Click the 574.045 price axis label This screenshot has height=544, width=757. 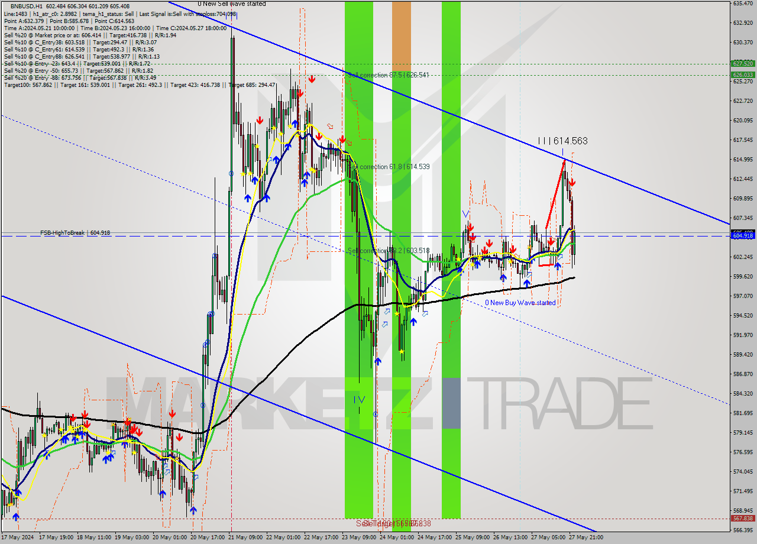pyautogui.click(x=742, y=471)
